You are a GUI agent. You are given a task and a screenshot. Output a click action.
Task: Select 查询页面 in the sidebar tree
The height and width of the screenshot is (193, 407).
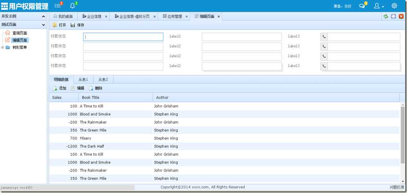click(x=20, y=33)
